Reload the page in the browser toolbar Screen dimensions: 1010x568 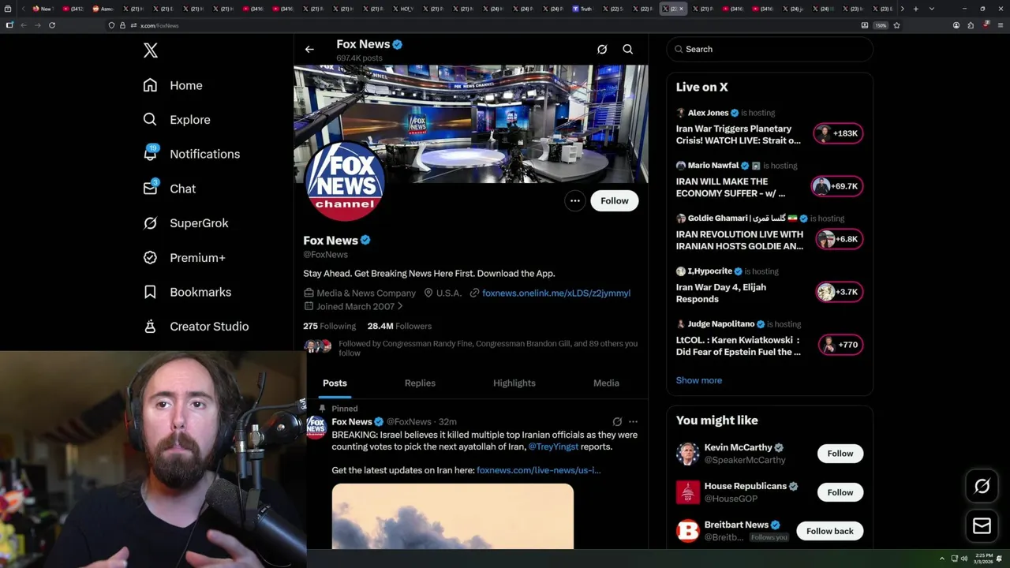click(x=52, y=25)
